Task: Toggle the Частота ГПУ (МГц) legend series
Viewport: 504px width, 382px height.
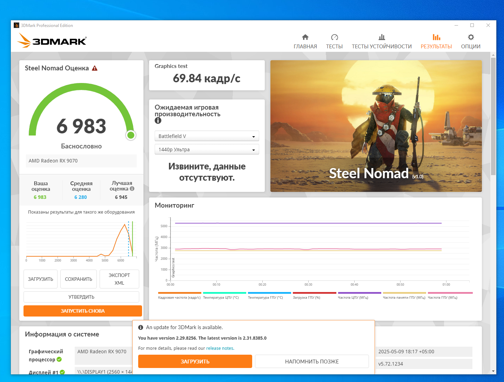Action: (x=450, y=296)
